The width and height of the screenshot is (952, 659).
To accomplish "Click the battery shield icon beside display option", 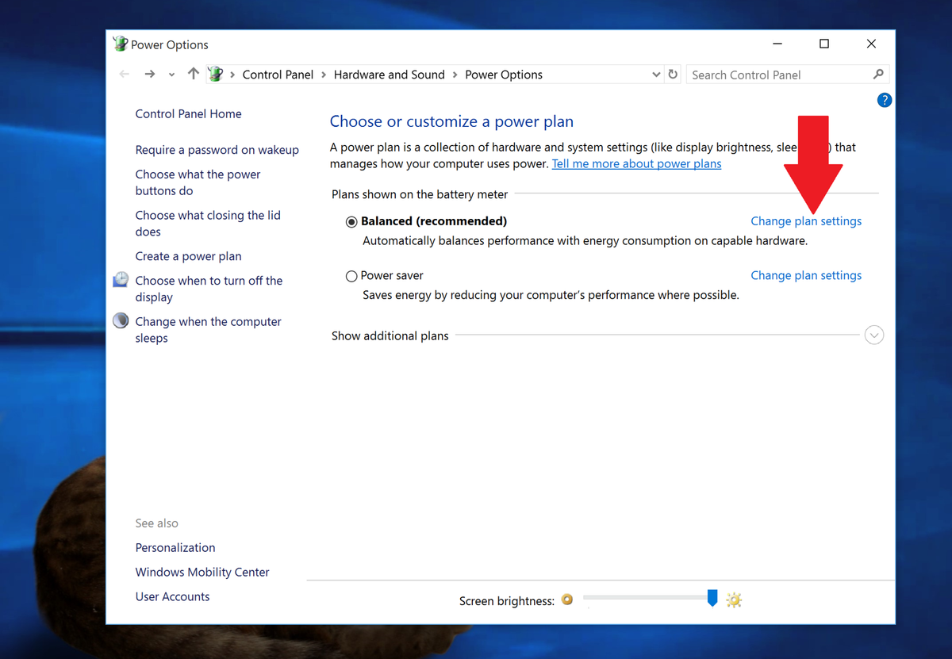I will coord(121,279).
